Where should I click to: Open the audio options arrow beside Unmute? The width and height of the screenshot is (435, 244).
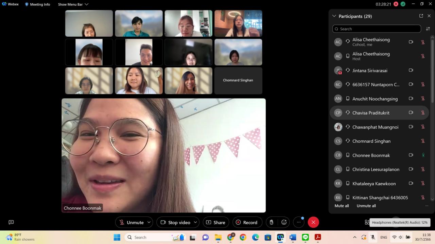[149, 222]
